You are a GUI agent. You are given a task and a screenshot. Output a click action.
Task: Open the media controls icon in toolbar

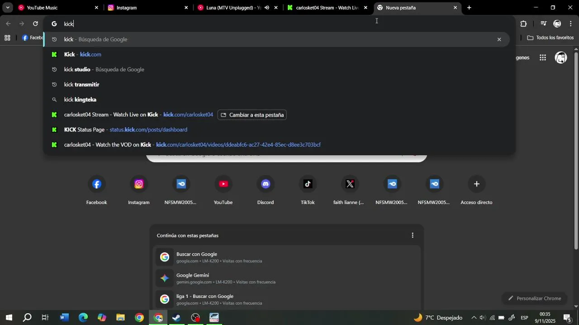544,24
